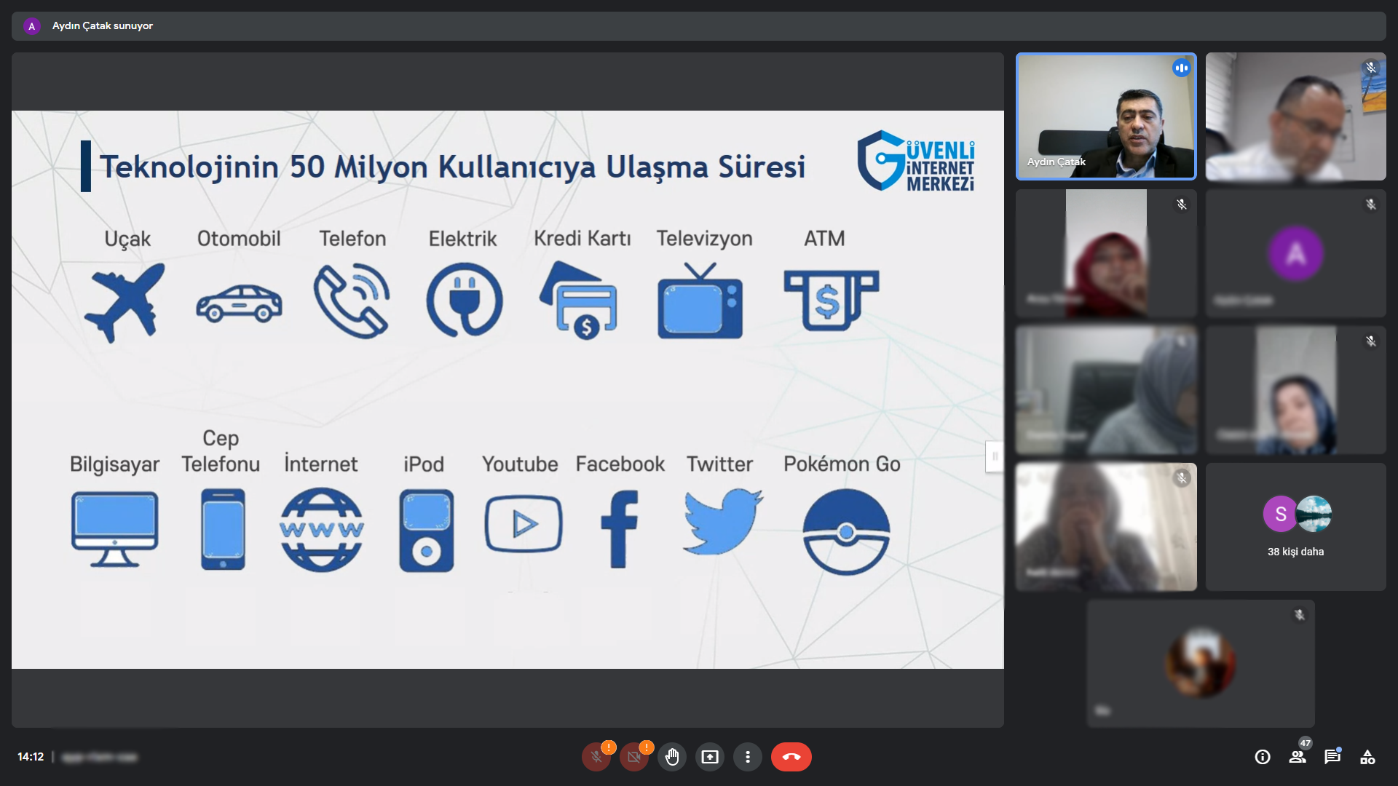Click the 'Bilgisayar' label on slide
Viewport: 1398px width, 786px height.
point(114,465)
